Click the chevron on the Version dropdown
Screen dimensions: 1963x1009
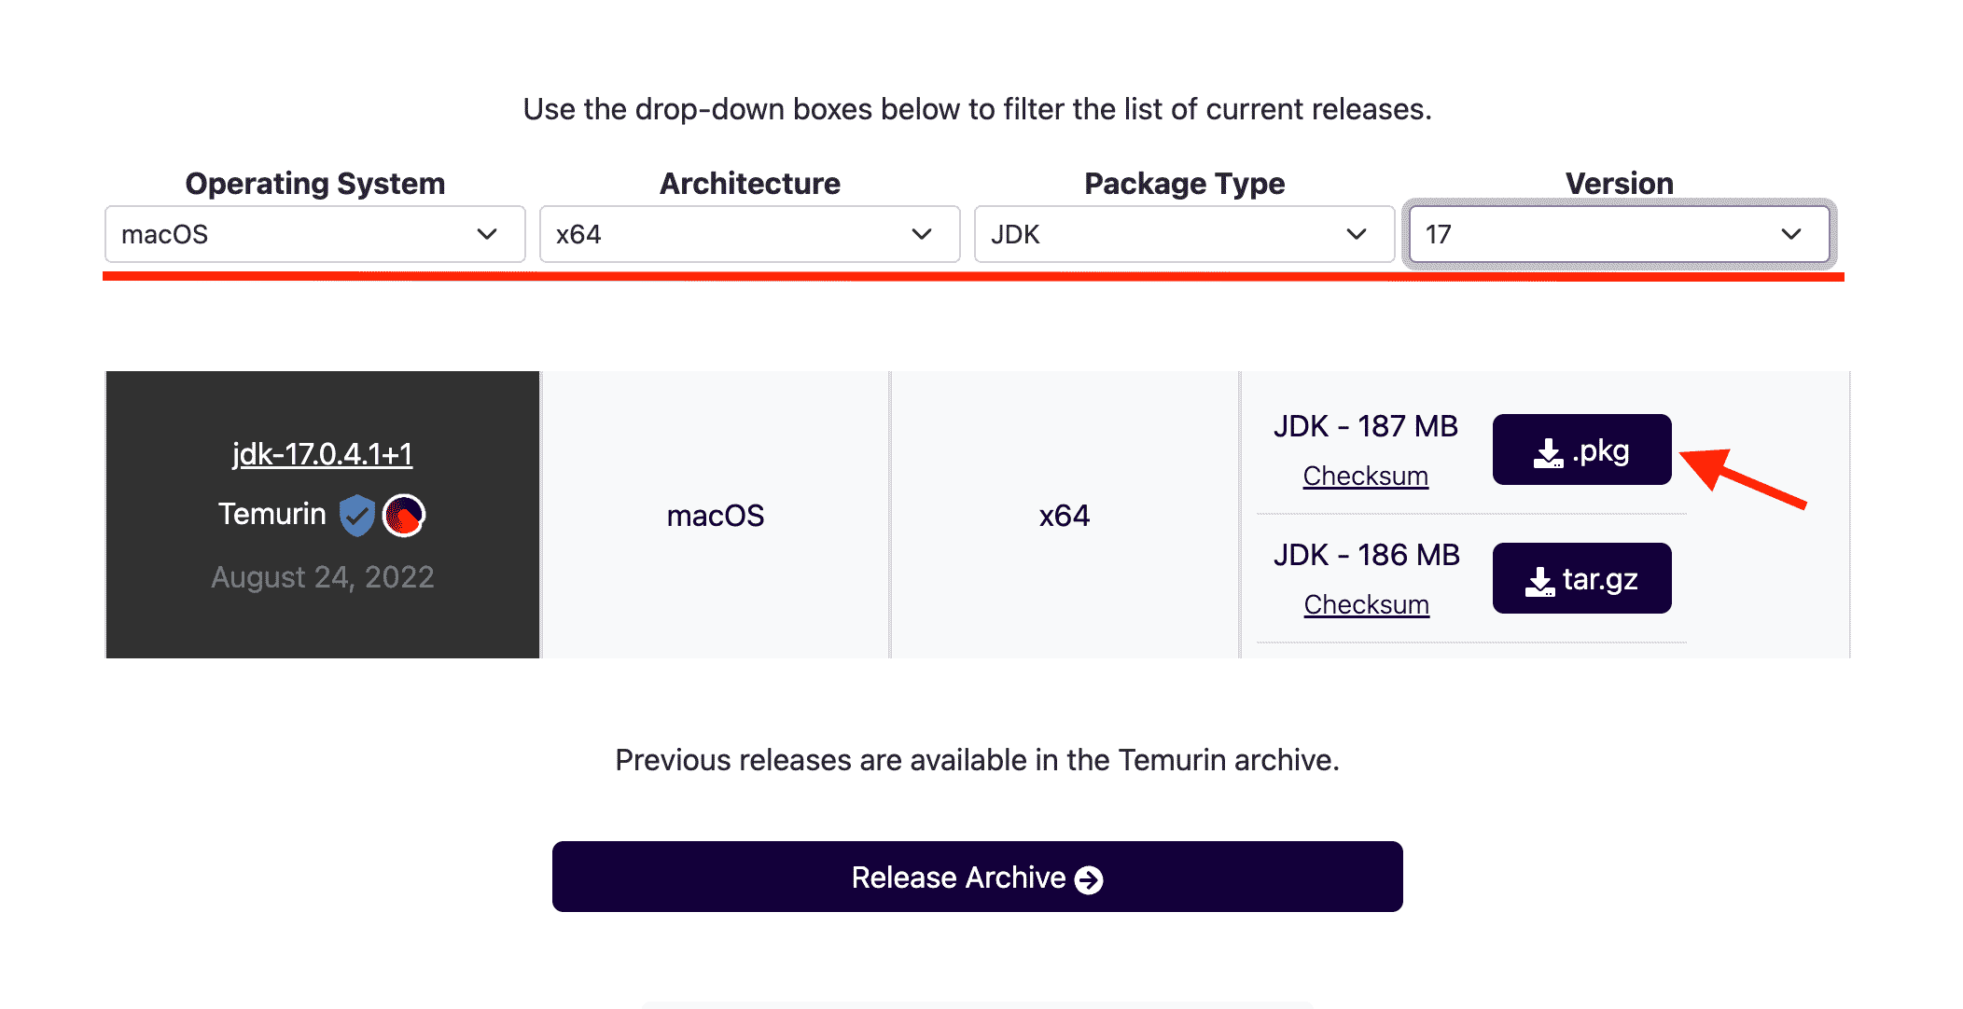point(1790,234)
